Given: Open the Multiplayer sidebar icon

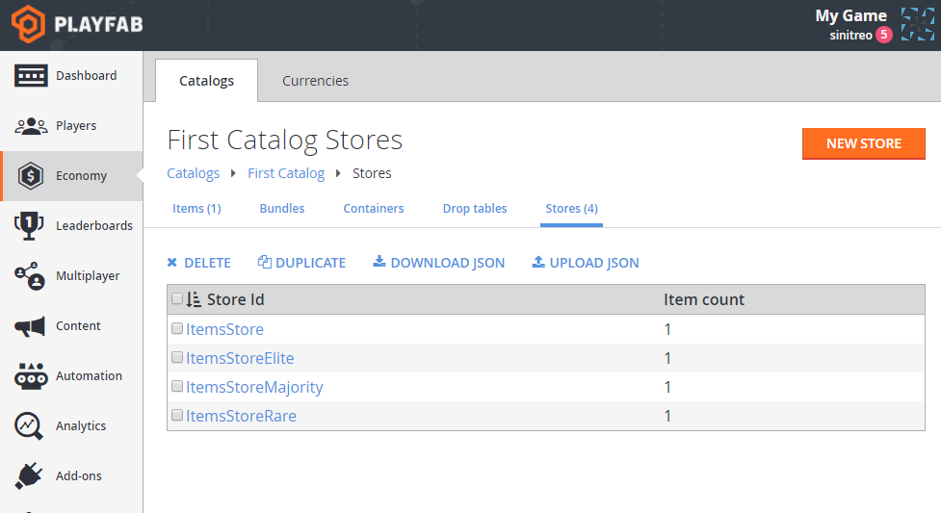Looking at the screenshot, I should coord(30,276).
